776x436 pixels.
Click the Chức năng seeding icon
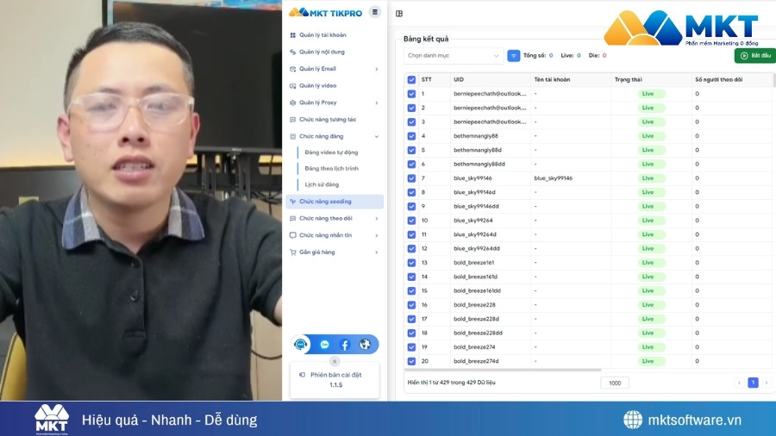point(292,201)
